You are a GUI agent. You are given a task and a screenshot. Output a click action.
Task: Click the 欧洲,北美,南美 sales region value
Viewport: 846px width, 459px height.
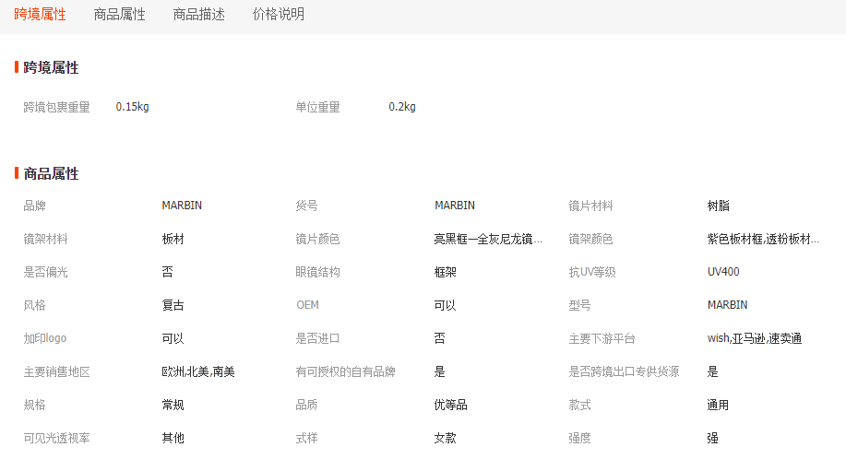coord(198,372)
